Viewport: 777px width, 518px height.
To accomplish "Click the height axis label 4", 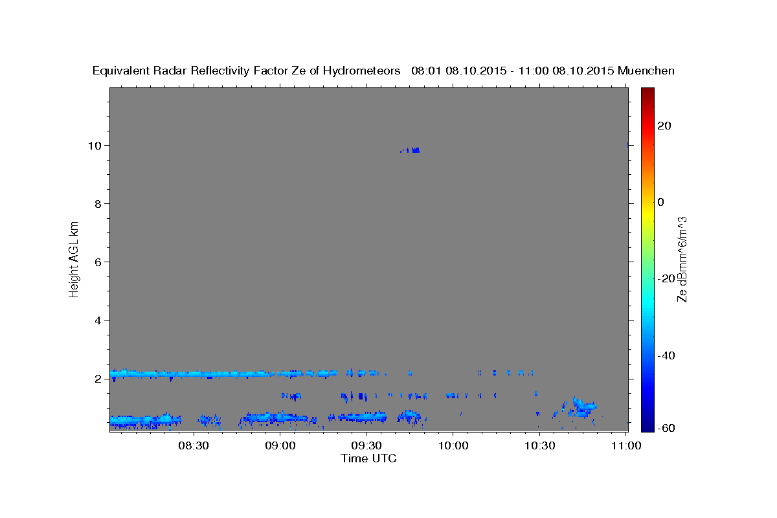I will point(100,320).
